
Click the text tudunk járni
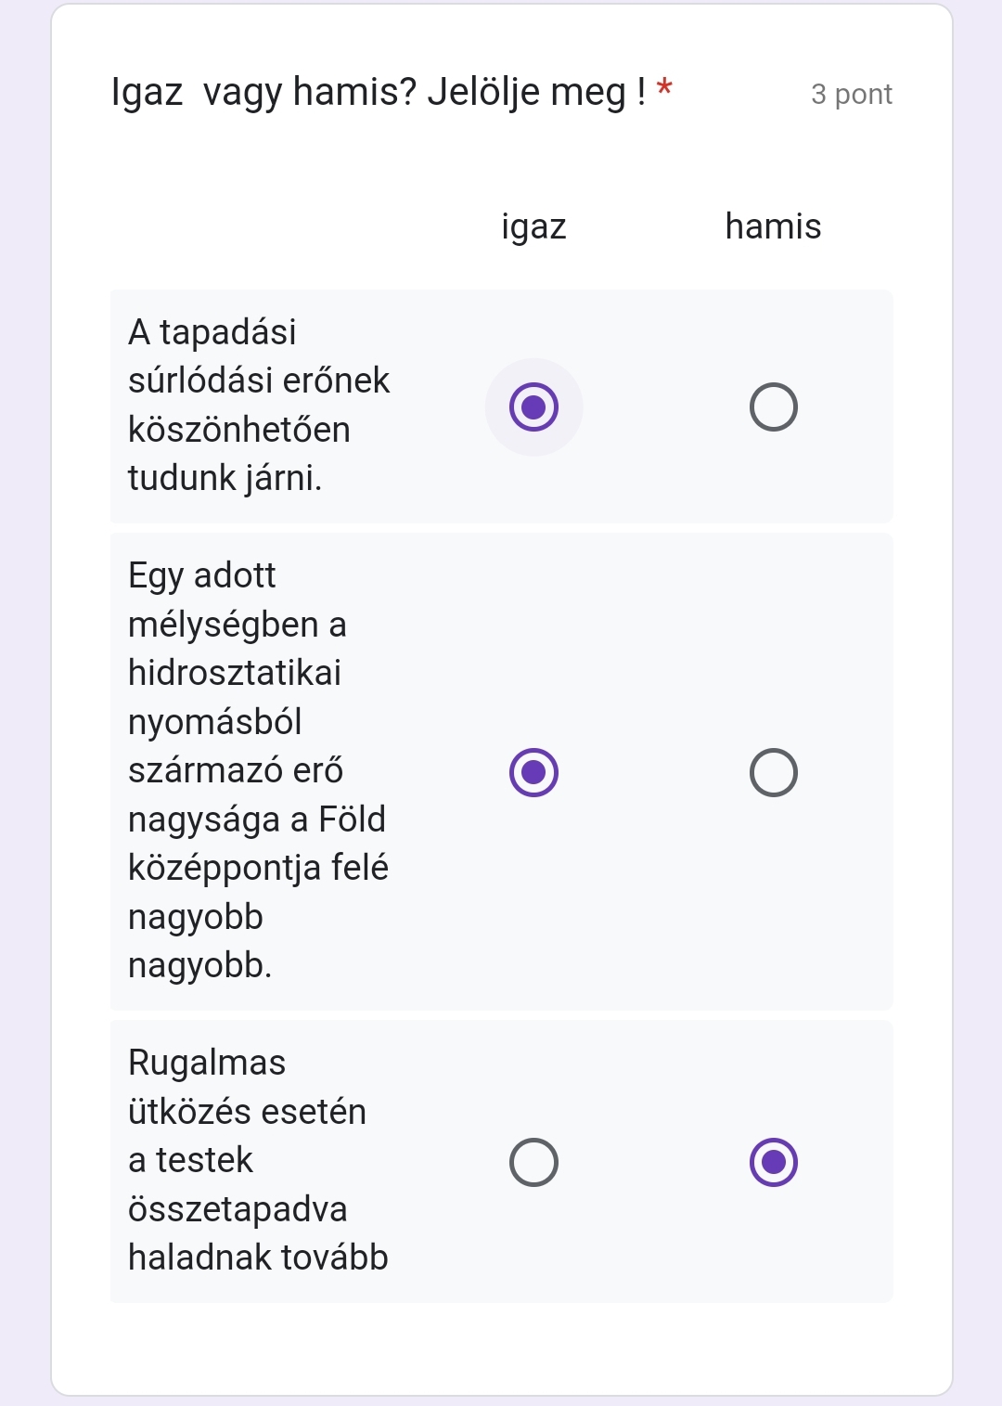[225, 478]
